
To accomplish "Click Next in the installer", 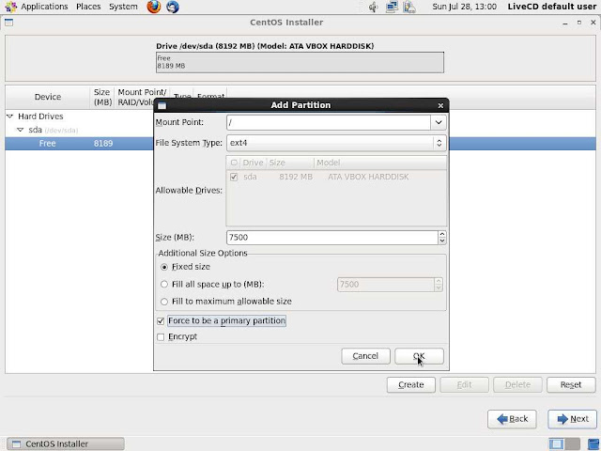I will [x=572, y=419].
